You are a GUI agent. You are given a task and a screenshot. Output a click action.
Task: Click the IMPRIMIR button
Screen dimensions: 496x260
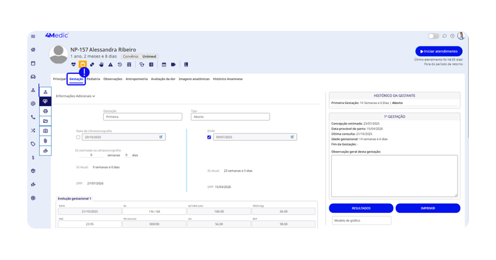click(428, 208)
